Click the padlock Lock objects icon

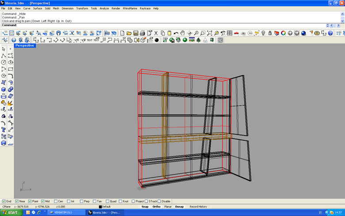click(x=270, y=33)
